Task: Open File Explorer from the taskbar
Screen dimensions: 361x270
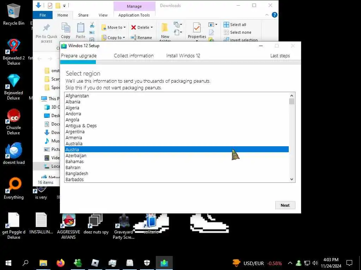Action: [x=43, y=263]
